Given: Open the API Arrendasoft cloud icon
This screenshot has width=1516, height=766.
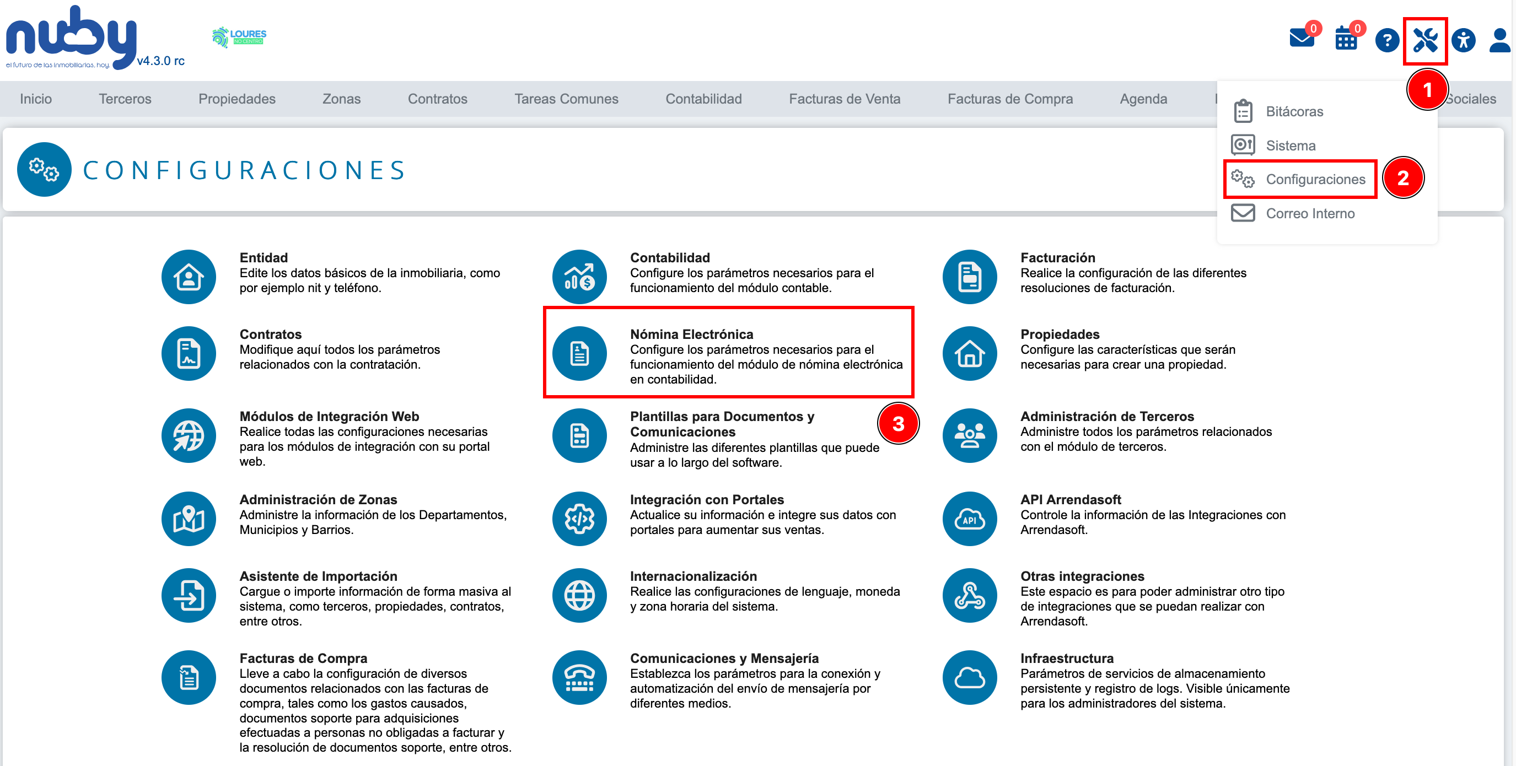Looking at the screenshot, I should pos(969,519).
